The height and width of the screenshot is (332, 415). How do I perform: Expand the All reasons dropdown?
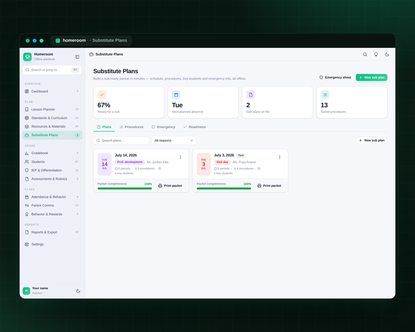tap(174, 140)
